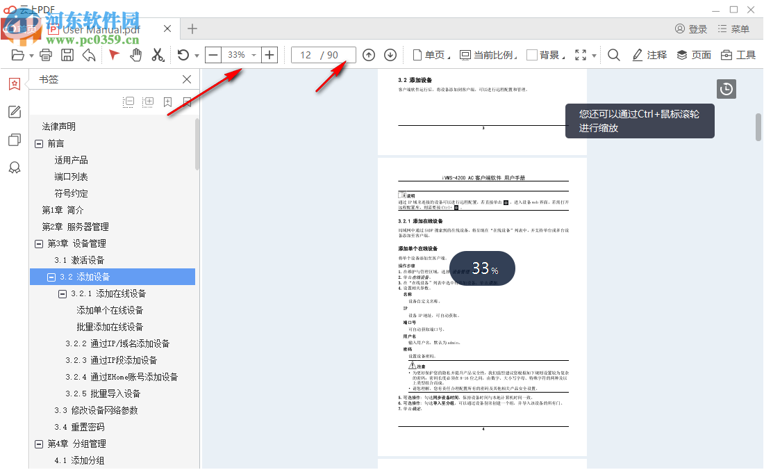The image size is (764, 470).
Task: Enter fullscreen view mode
Action: [x=579, y=54]
